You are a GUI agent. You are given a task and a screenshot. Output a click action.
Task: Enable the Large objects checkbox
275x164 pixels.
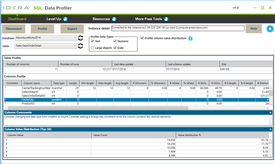pos(92,48)
